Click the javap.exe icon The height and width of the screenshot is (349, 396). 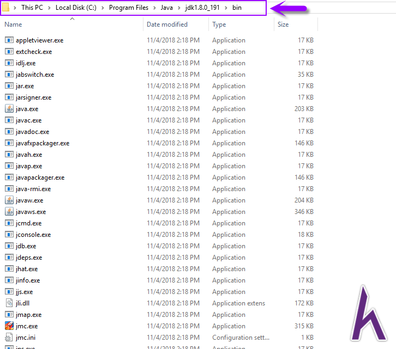(x=9, y=166)
